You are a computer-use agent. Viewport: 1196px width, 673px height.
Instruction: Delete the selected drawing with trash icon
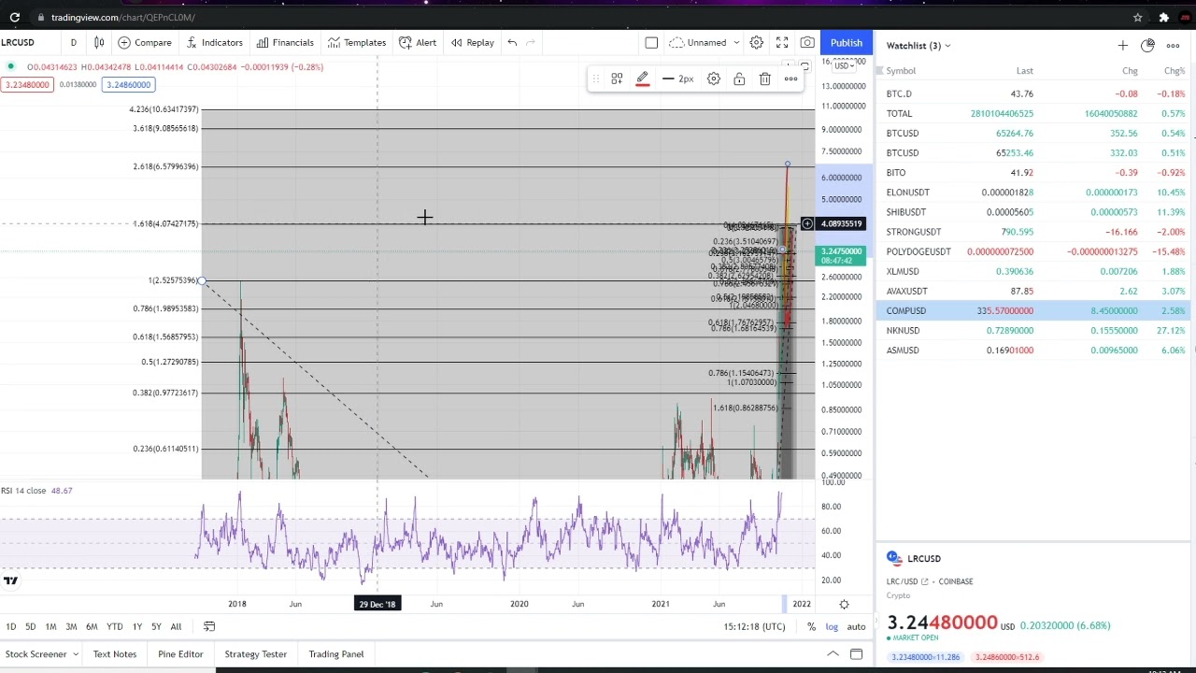coord(765,79)
